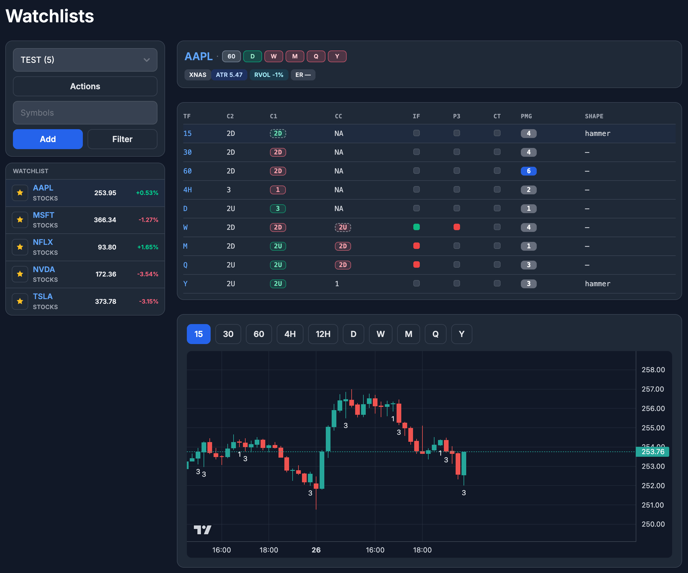The width and height of the screenshot is (688, 573).
Task: Open the Actions menu
Action: tap(85, 86)
